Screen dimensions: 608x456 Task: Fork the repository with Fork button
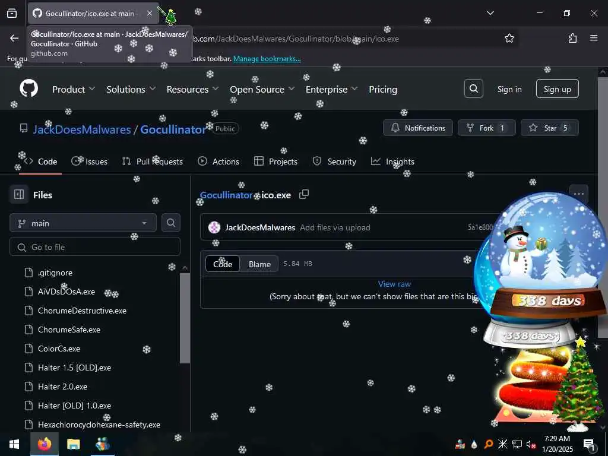pos(486,128)
